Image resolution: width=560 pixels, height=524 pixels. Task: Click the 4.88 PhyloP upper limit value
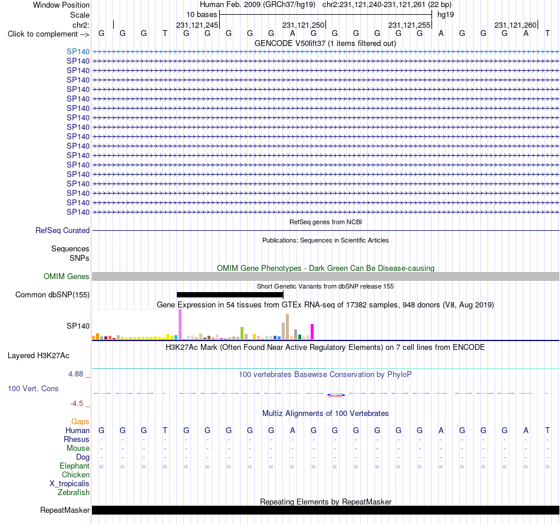pyautogui.click(x=75, y=374)
